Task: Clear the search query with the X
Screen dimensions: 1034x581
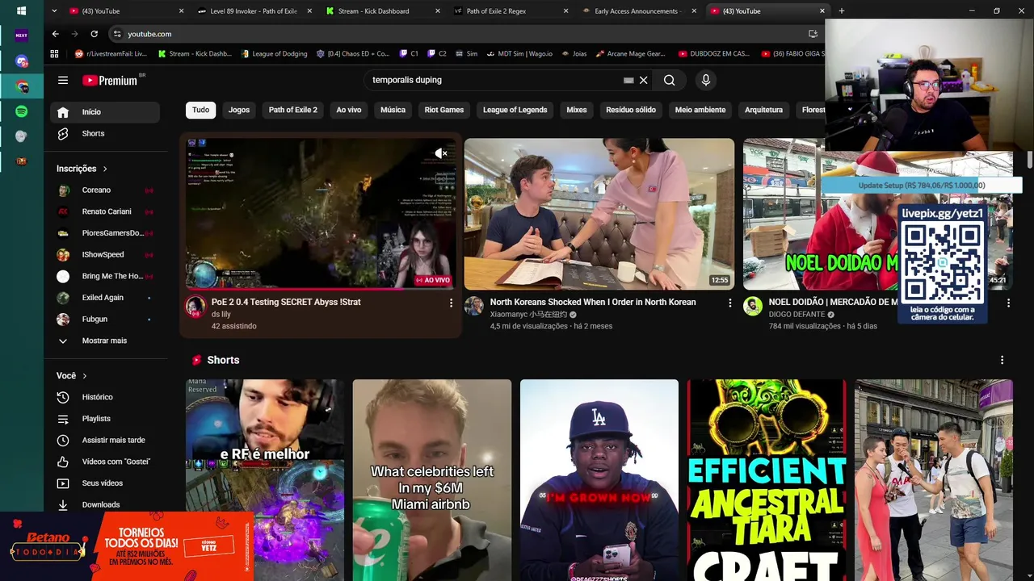Action: pos(644,80)
